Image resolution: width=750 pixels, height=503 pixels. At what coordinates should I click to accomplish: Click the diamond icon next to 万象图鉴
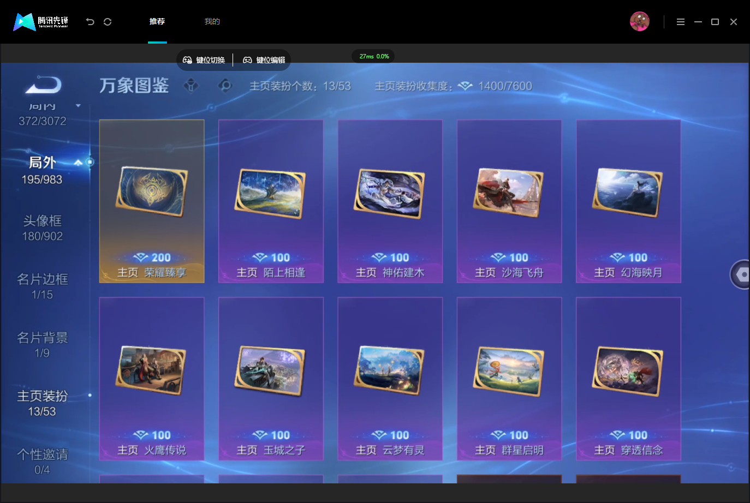point(191,86)
